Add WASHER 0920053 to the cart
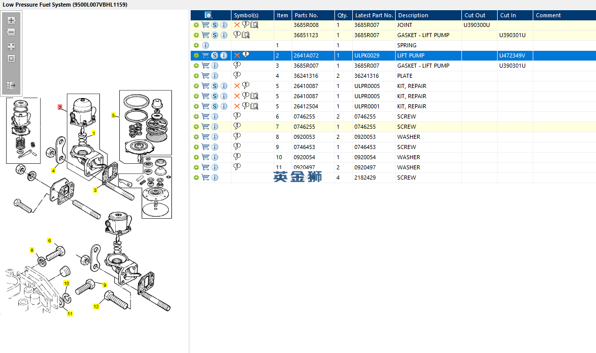This screenshot has height=353, width=596. coord(205,137)
